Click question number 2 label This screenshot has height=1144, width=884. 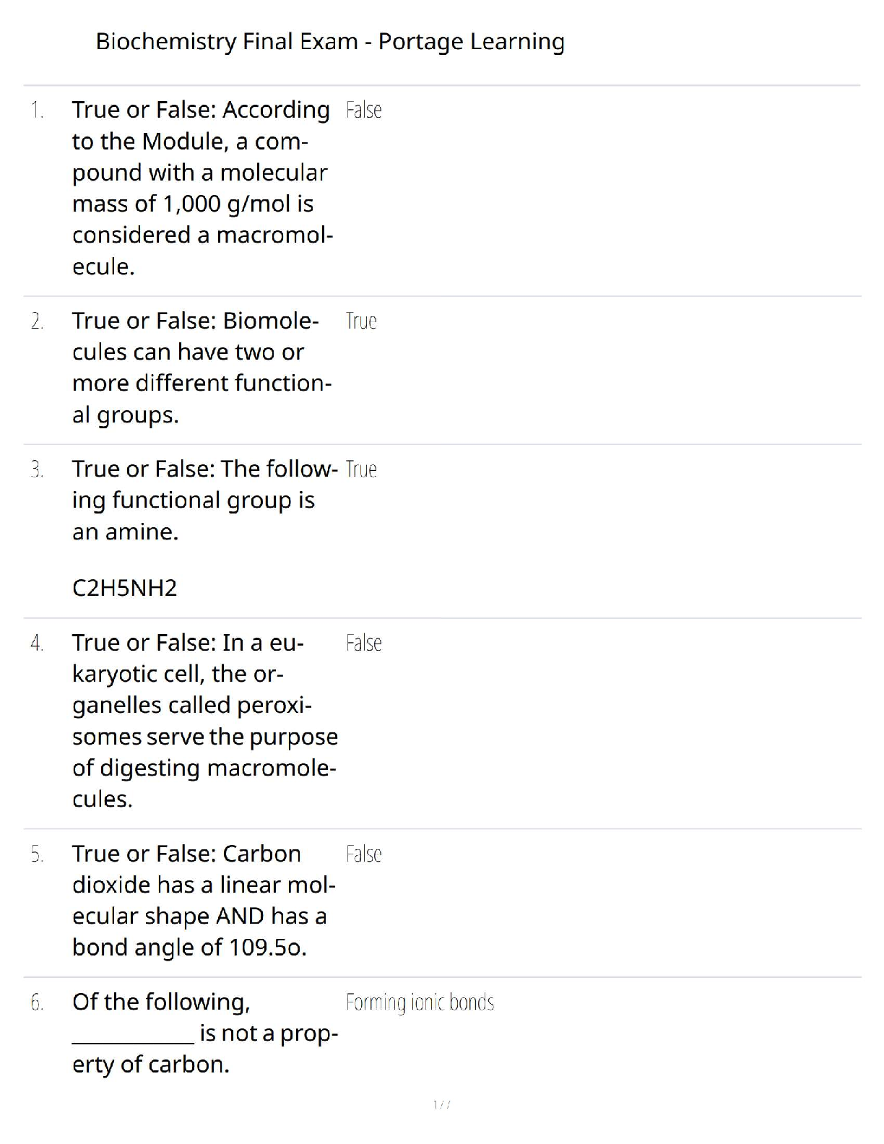38,321
